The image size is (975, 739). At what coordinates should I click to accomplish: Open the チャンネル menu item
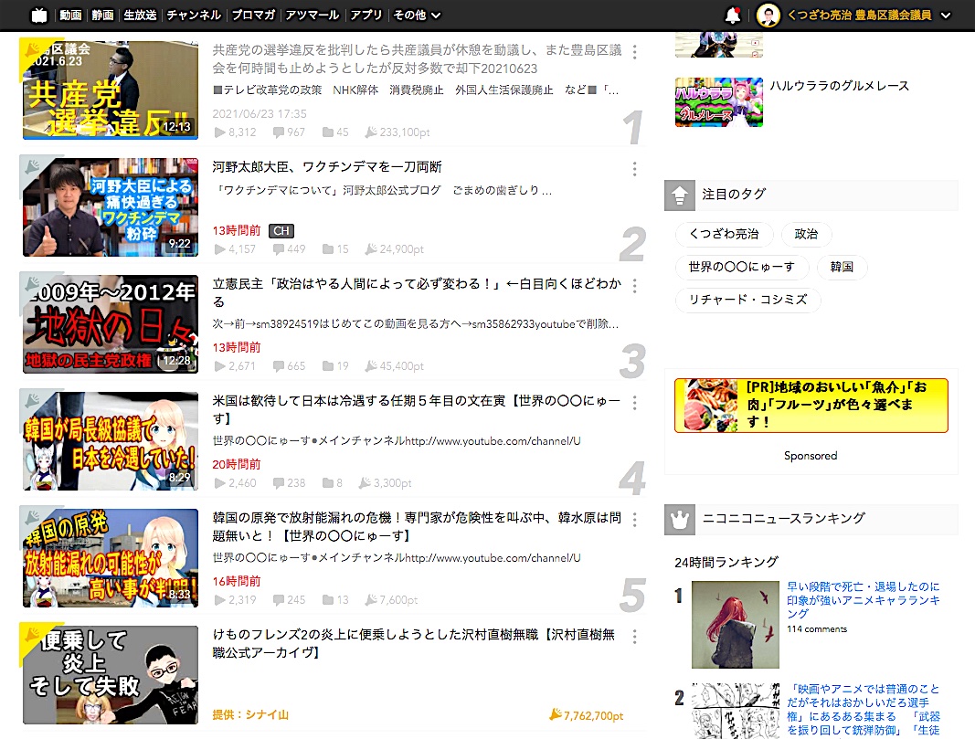tap(194, 15)
